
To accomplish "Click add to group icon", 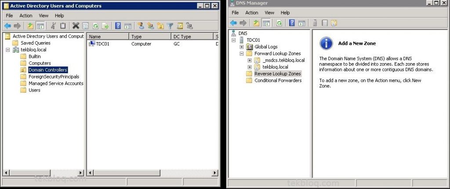I will (x=189, y=26).
